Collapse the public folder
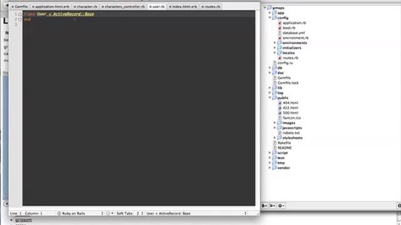401x225 pixels. pyautogui.click(x=270, y=97)
